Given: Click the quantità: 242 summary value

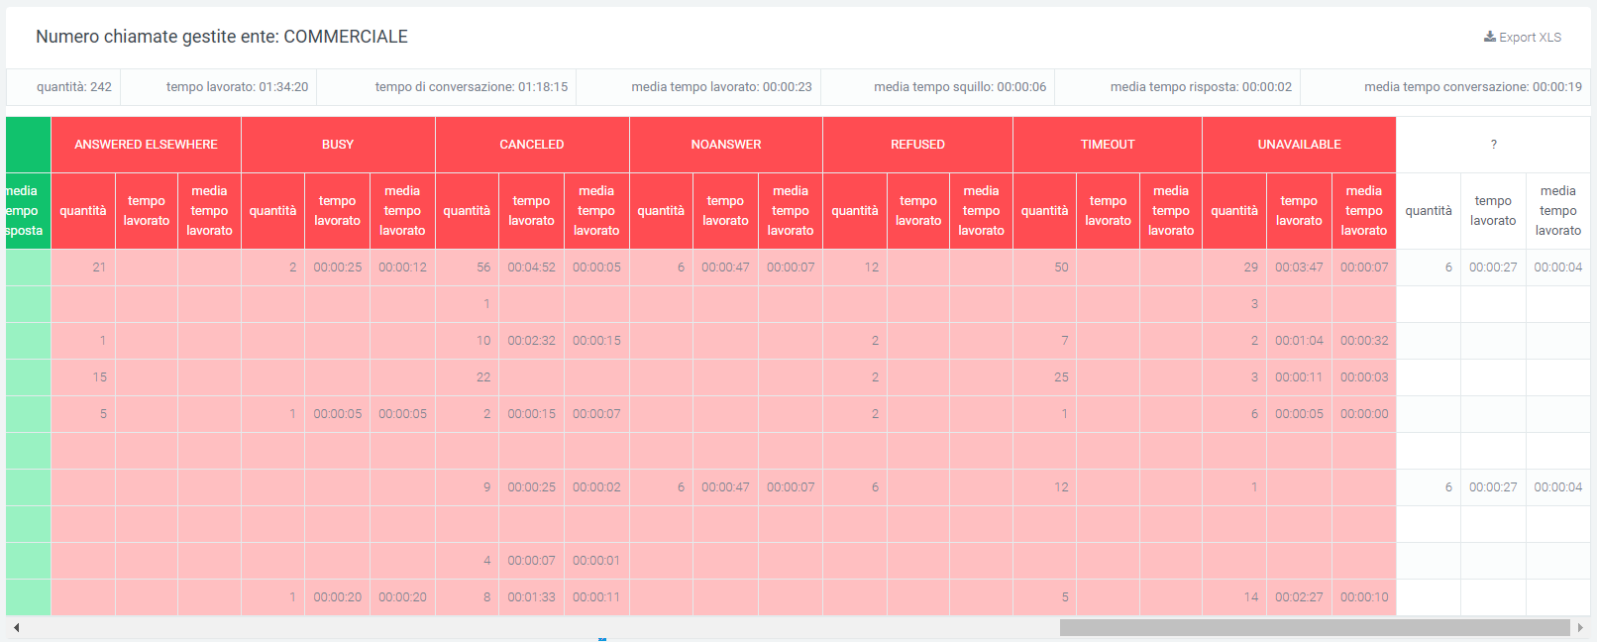Looking at the screenshot, I should (x=74, y=87).
